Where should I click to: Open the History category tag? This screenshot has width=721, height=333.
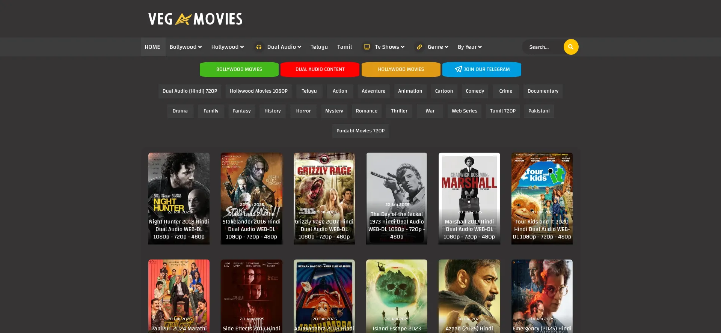click(x=273, y=111)
